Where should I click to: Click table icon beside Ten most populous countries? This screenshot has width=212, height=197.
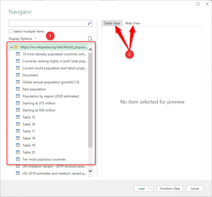[x=18, y=159]
